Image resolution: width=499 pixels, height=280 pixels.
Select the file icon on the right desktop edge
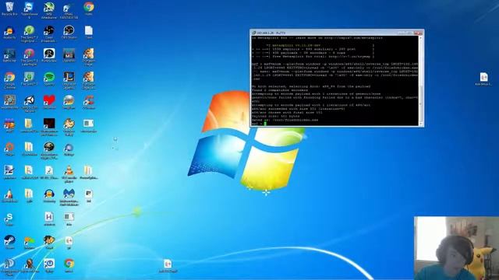pyautogui.click(x=483, y=79)
